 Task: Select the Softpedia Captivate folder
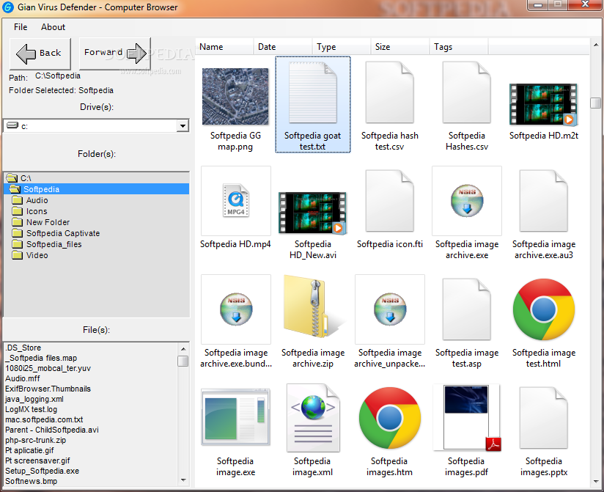coord(62,233)
